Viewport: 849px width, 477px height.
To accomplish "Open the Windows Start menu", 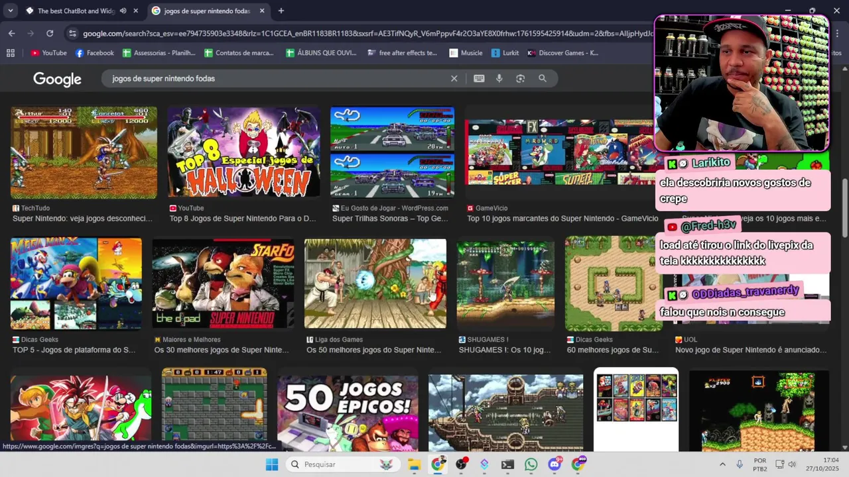I will coord(272,464).
